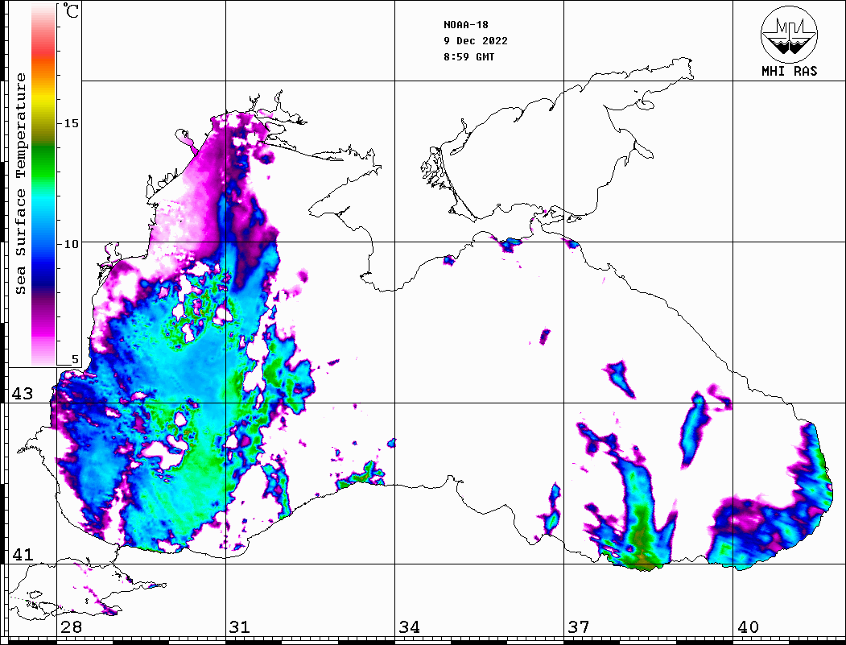This screenshot has height=645, width=846.
Task: Click the date 9 Dec 2022
Action: 476,41
